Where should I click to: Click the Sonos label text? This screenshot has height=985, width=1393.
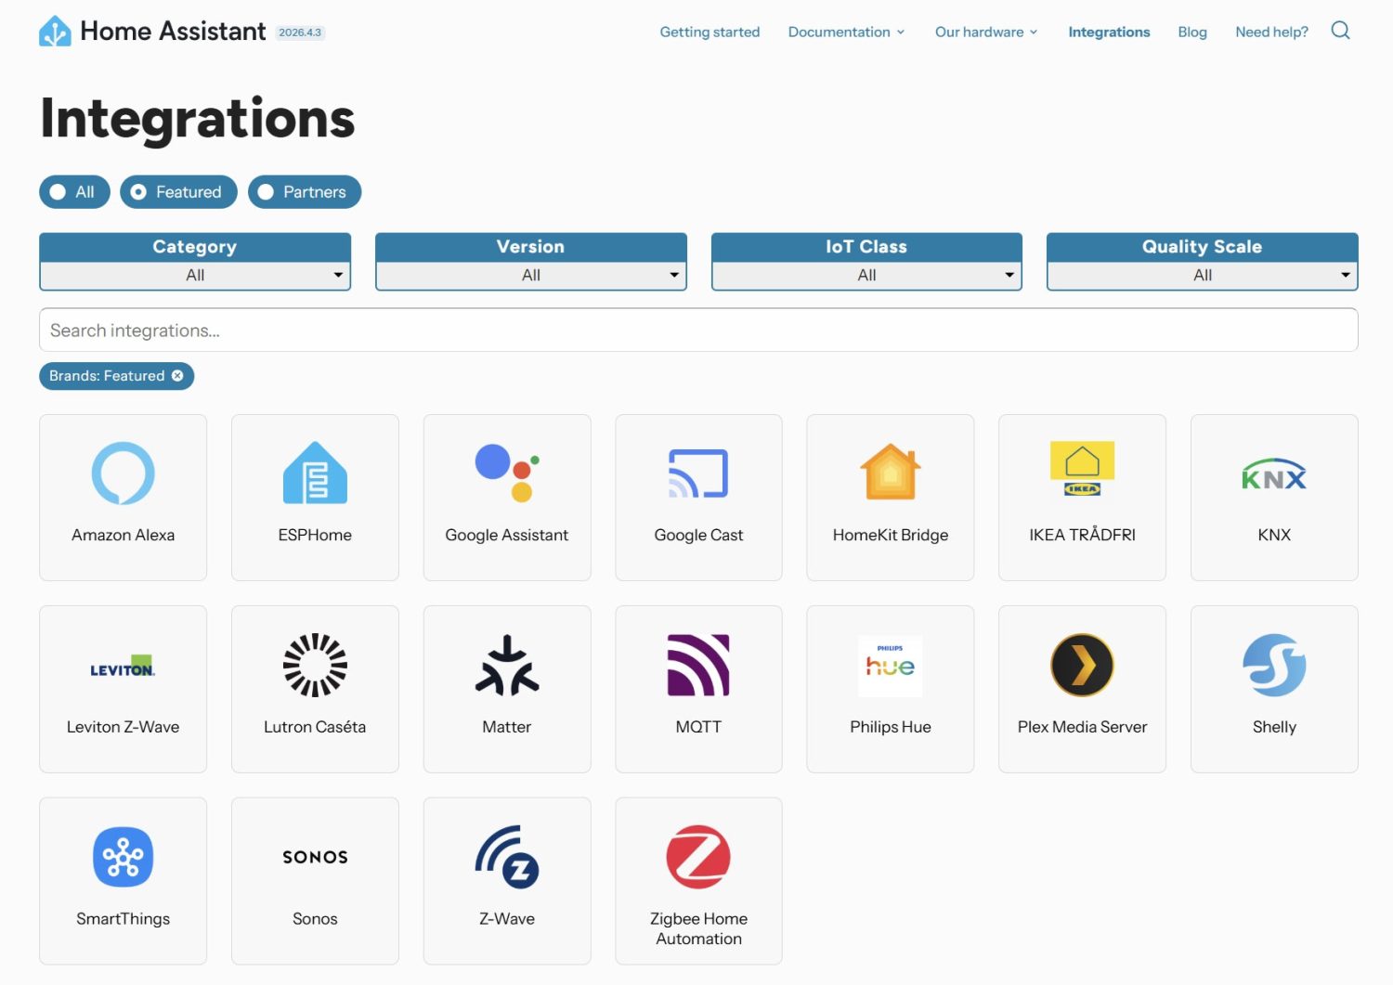pos(315,919)
